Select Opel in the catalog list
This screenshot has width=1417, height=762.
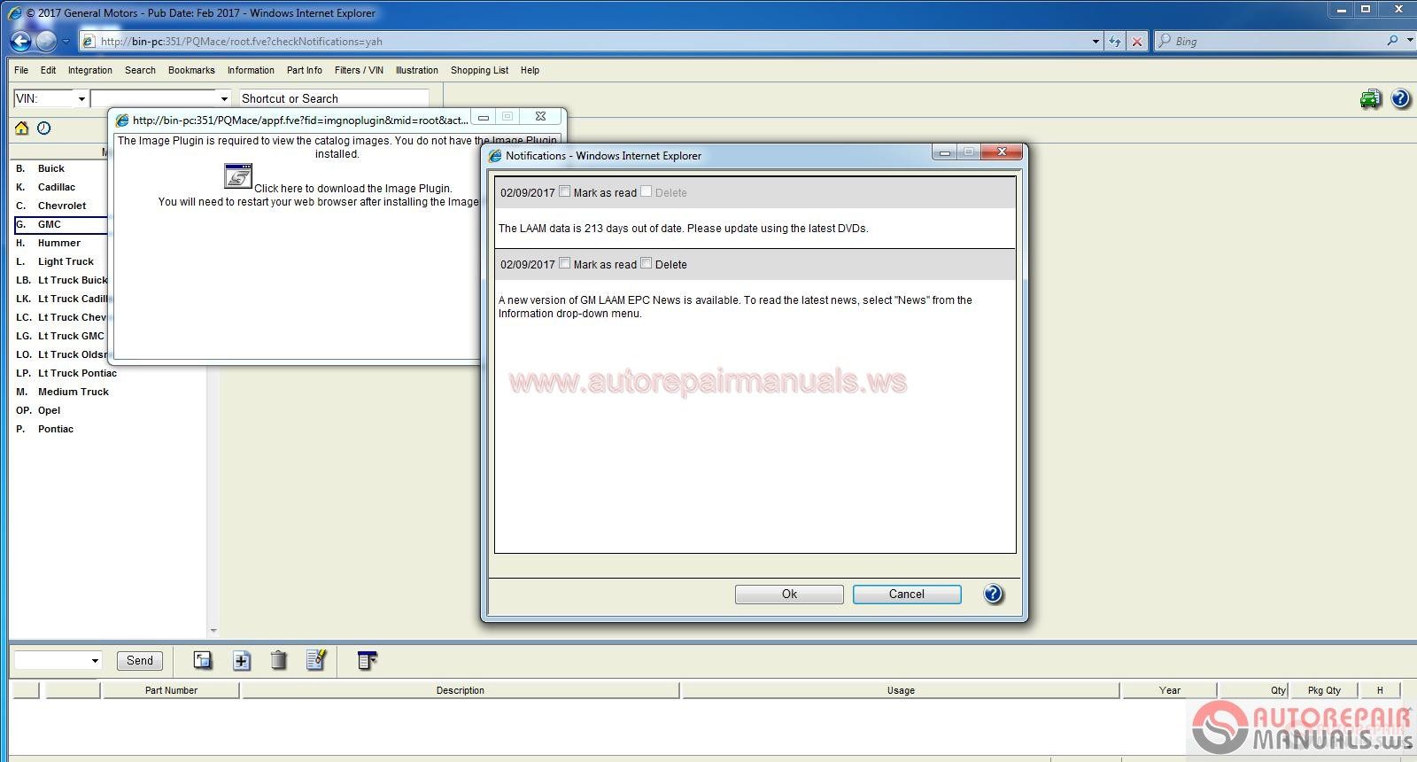tap(50, 410)
